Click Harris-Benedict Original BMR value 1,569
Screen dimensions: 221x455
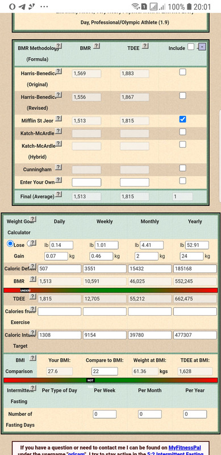click(x=86, y=74)
